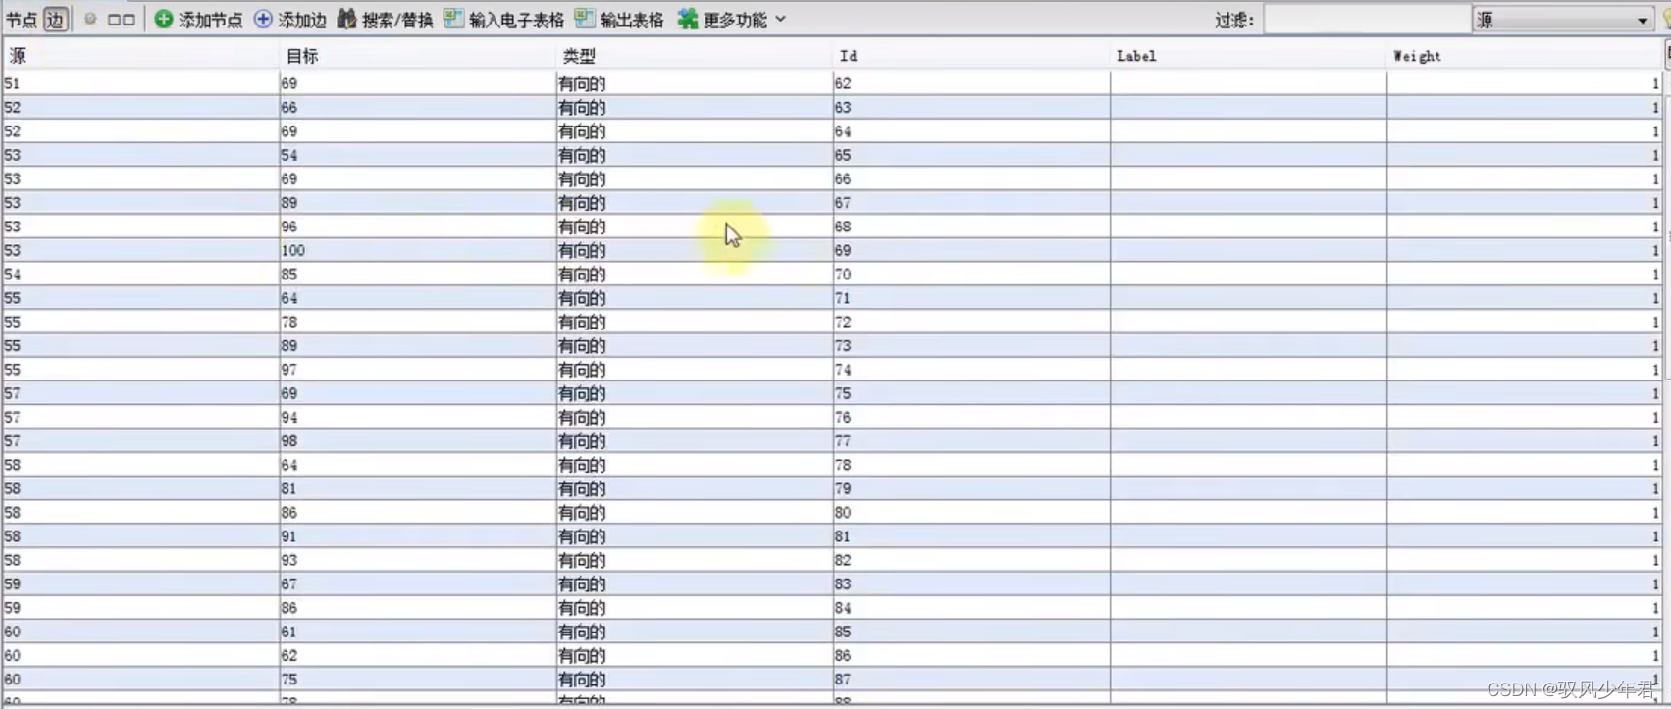This screenshot has height=709, width=1671.
Task: Click target cell 91 in 目标 column
Action: pyautogui.click(x=417, y=536)
